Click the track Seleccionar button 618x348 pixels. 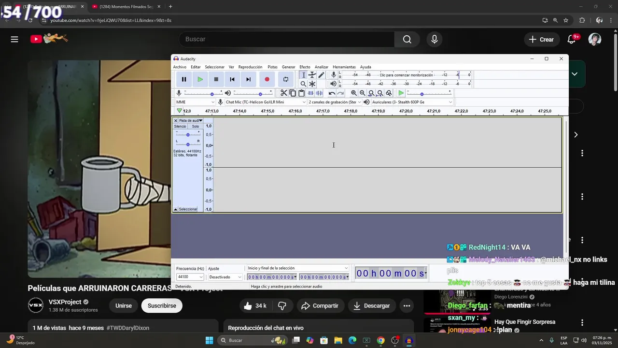pos(188,209)
